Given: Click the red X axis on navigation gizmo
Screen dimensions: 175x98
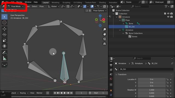Looking at the screenshot, I should click(x=104, y=19).
